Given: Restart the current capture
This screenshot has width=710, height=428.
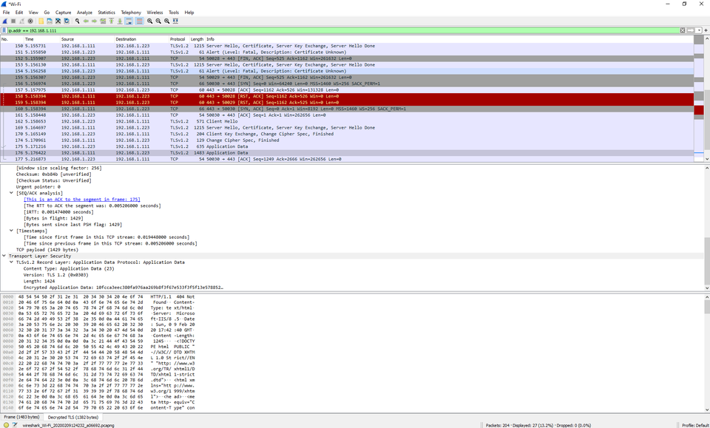Looking at the screenshot, I should (21, 21).
